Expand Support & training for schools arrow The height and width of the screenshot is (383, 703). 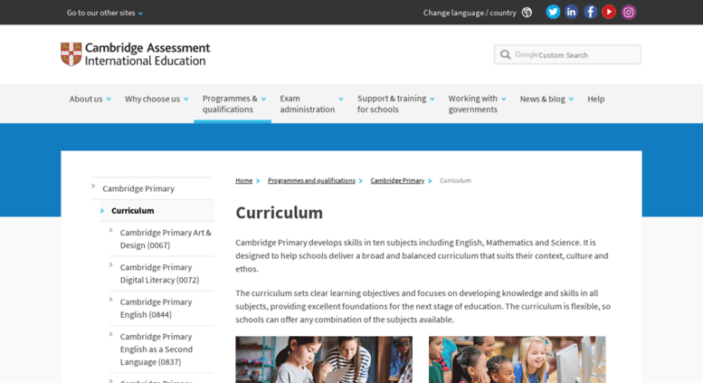[432, 99]
